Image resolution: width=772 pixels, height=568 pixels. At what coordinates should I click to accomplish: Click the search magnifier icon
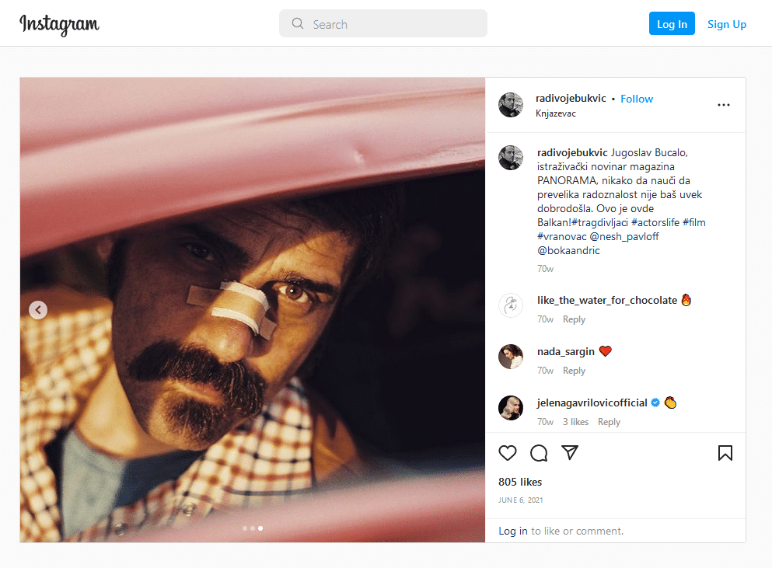point(298,23)
